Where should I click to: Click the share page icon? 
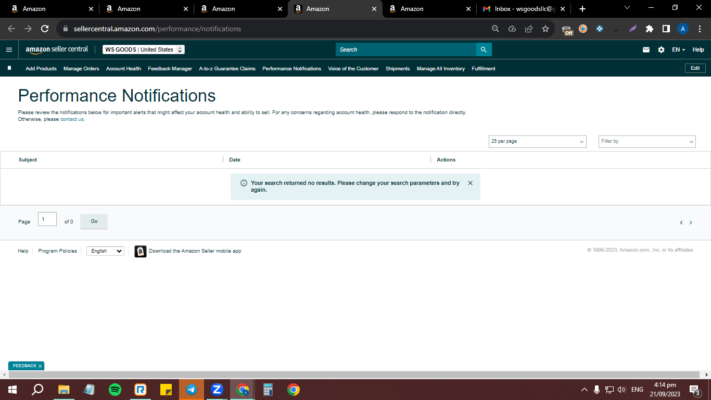click(529, 29)
